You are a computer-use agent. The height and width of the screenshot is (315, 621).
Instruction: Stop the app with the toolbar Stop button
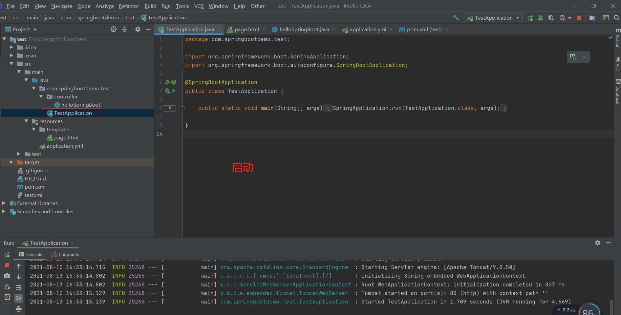579,18
